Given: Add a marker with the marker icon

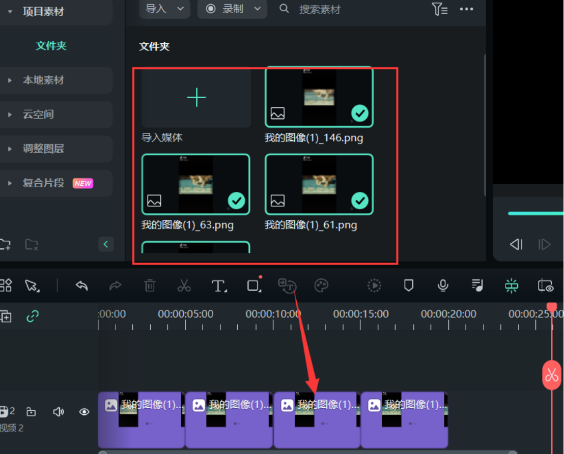Looking at the screenshot, I should pos(408,286).
